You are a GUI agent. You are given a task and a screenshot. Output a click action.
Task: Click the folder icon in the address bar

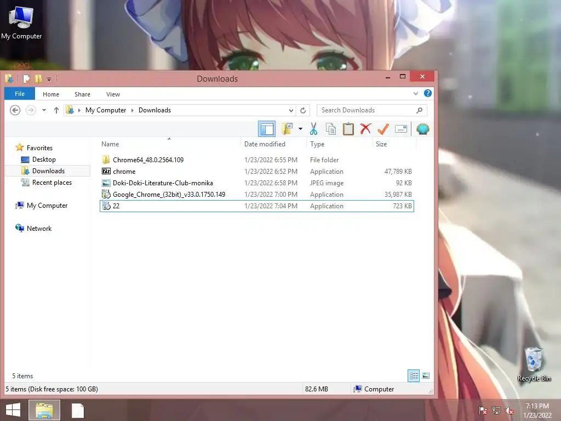tap(70, 110)
